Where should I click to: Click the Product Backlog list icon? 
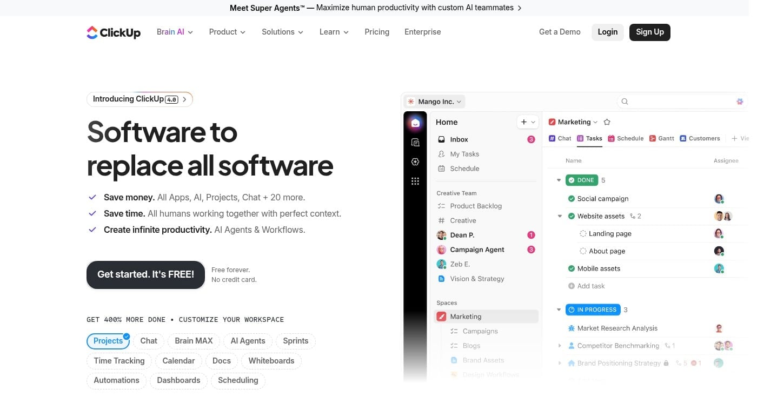(442, 206)
